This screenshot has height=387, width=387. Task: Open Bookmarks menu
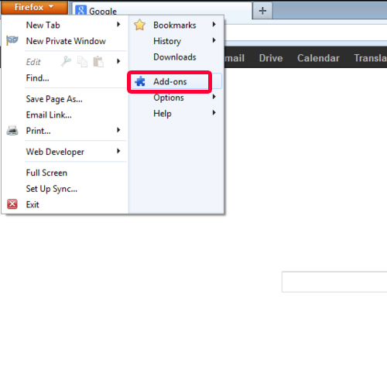(175, 25)
